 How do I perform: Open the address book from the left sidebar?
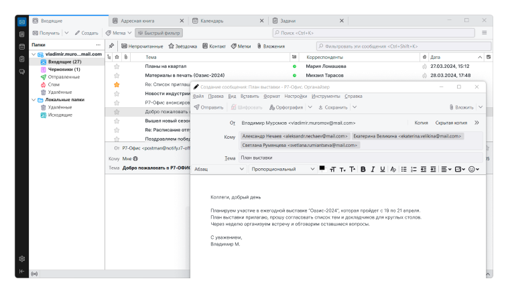[x=22, y=35]
